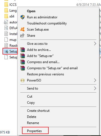Screen dimensions: 101x136
Task: Select the ICCS folder icon
Action: [6, 4]
